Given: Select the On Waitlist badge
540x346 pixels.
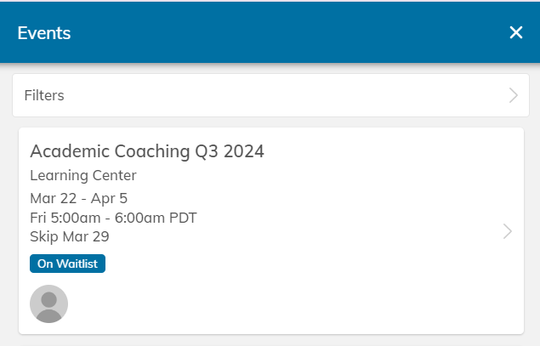Looking at the screenshot, I should [67, 264].
